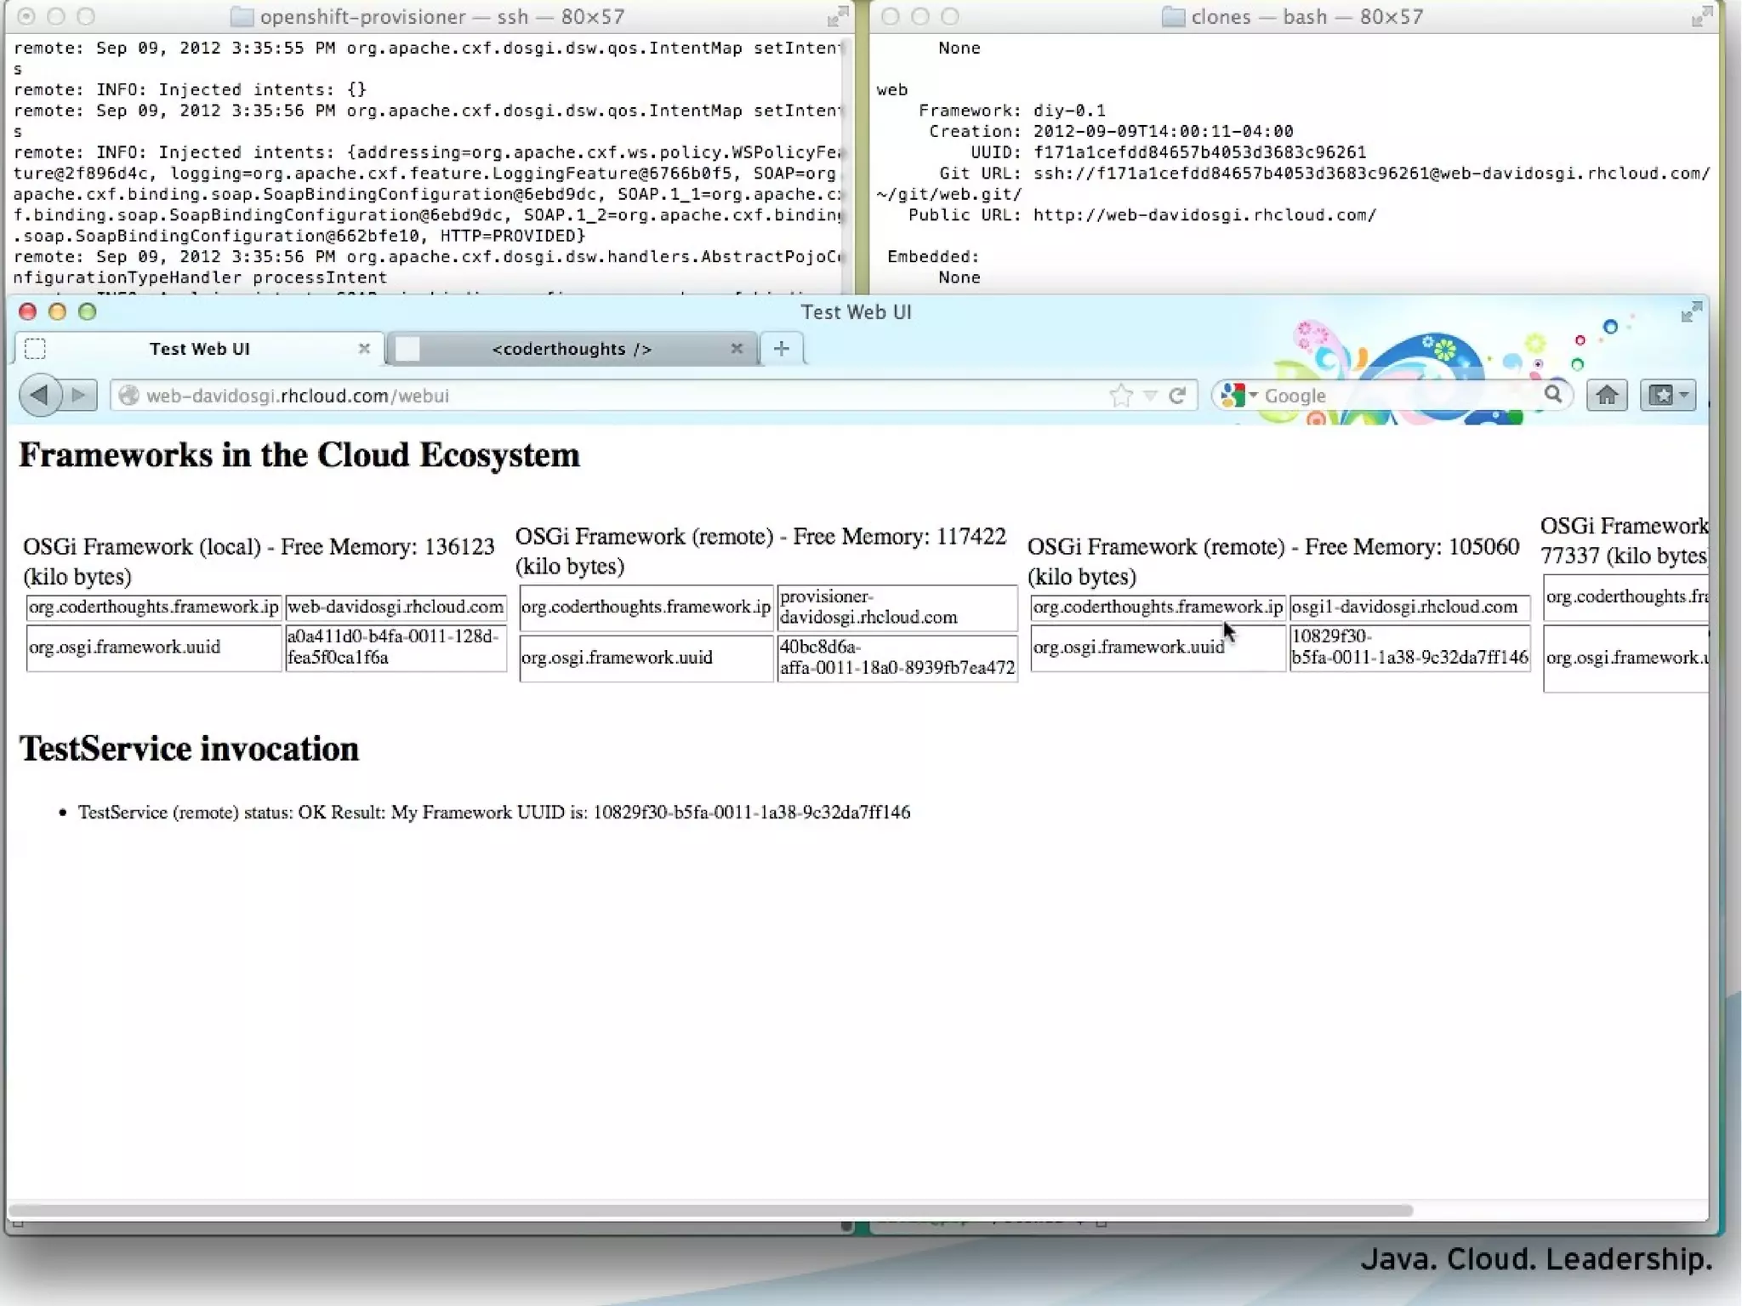Close the Test Web UI tab
This screenshot has width=1742, height=1306.
click(x=364, y=348)
